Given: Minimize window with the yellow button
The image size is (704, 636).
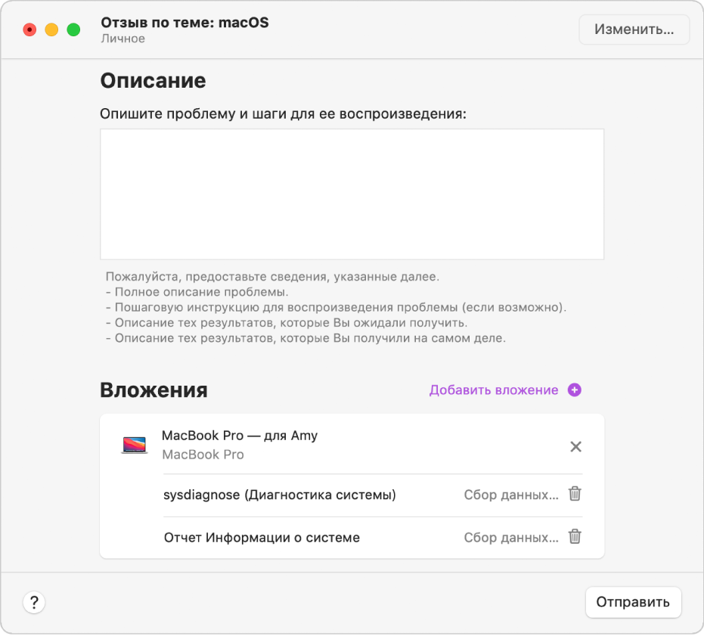Looking at the screenshot, I should point(51,29).
